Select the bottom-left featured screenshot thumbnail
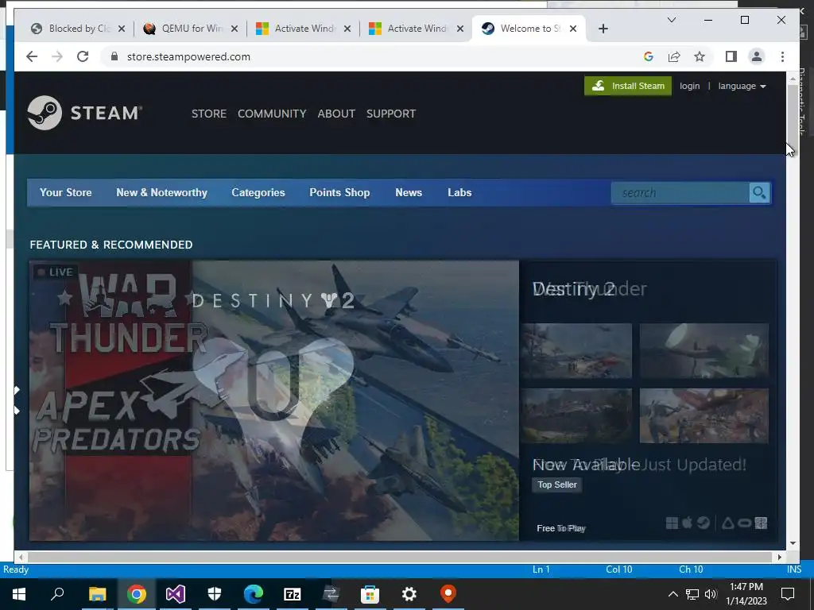814x610 pixels. [x=576, y=415]
